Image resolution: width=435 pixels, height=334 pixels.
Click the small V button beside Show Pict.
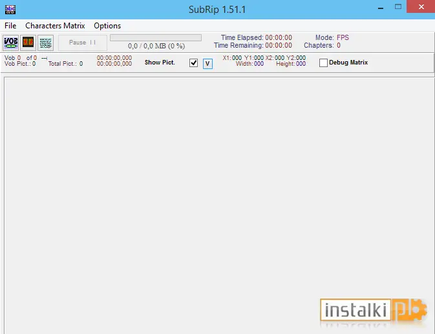[x=207, y=64]
